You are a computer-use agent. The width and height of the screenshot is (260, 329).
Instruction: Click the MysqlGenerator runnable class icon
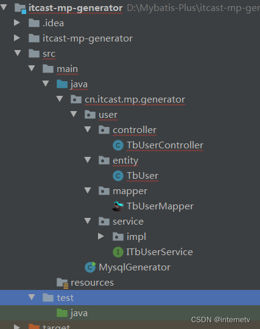click(90, 267)
